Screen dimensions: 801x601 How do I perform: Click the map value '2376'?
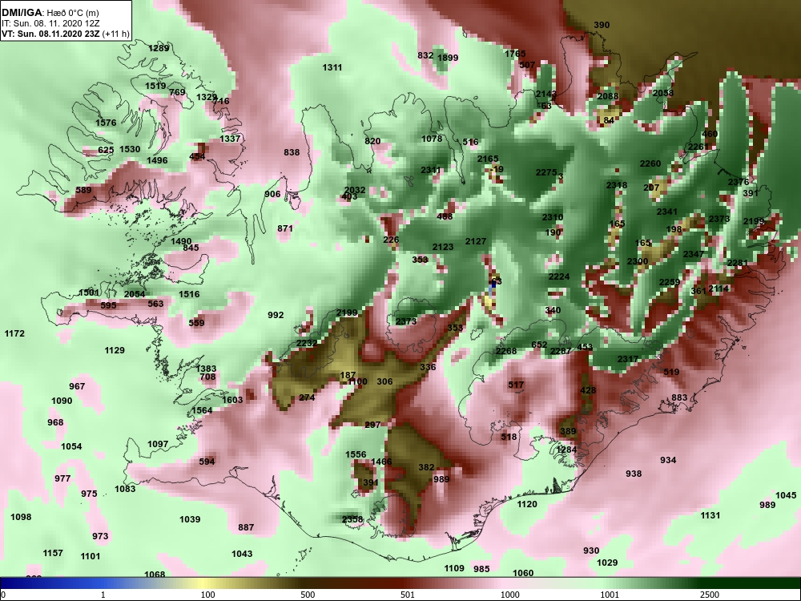click(739, 182)
